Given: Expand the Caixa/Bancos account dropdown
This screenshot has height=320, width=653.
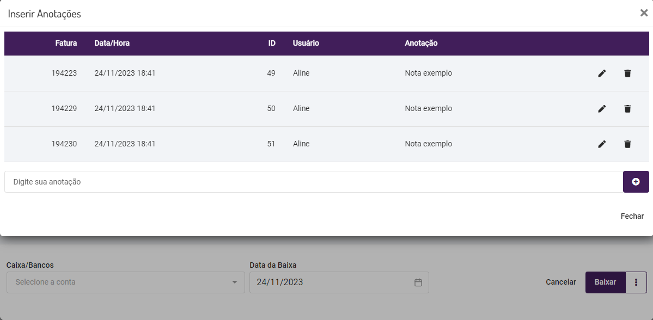Looking at the screenshot, I should pos(235,282).
